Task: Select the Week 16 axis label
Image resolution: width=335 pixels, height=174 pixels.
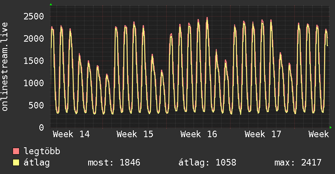Action: coord(199,134)
